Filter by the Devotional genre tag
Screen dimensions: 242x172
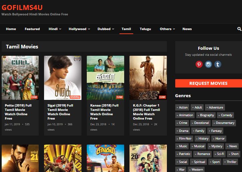[201, 123]
